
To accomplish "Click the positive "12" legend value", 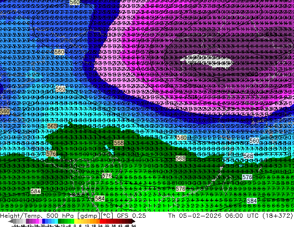I will [x=87, y=226].
